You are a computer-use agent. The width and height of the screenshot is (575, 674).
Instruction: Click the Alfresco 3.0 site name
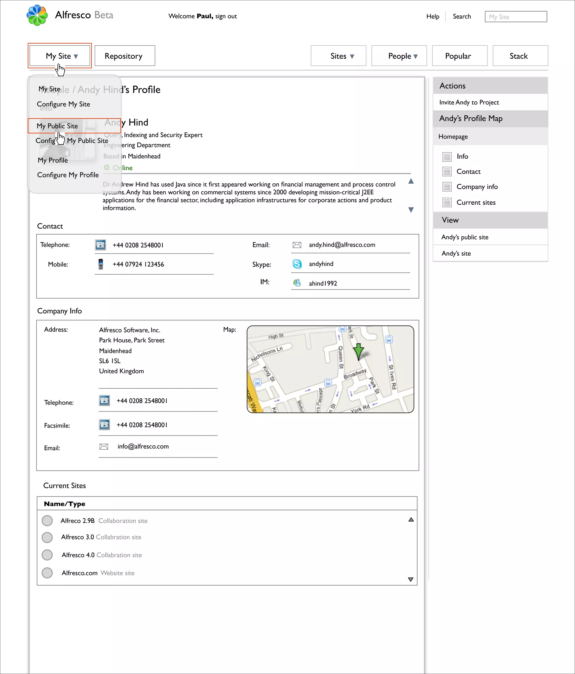(x=77, y=537)
